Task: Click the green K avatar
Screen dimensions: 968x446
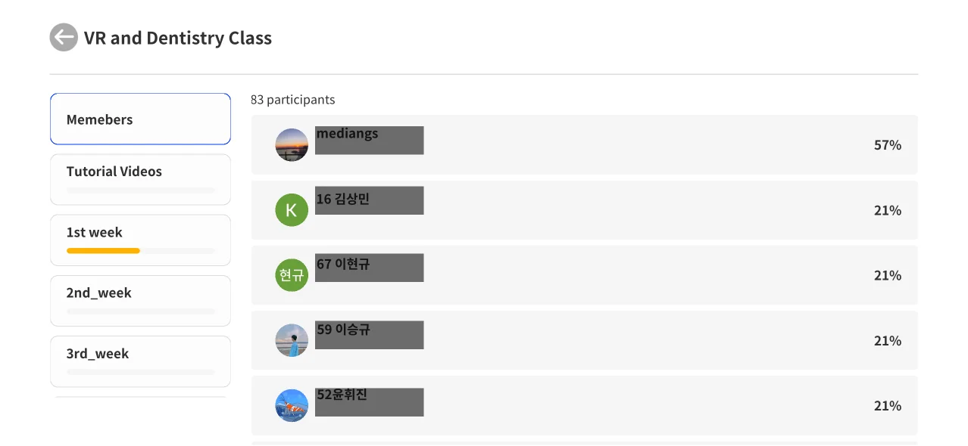Action: pyautogui.click(x=292, y=210)
